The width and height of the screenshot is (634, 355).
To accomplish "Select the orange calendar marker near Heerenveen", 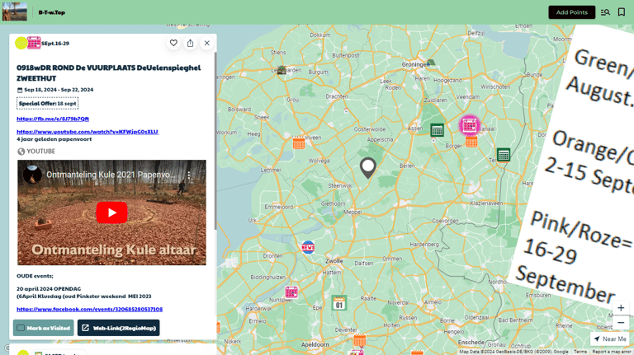I will click(299, 142).
